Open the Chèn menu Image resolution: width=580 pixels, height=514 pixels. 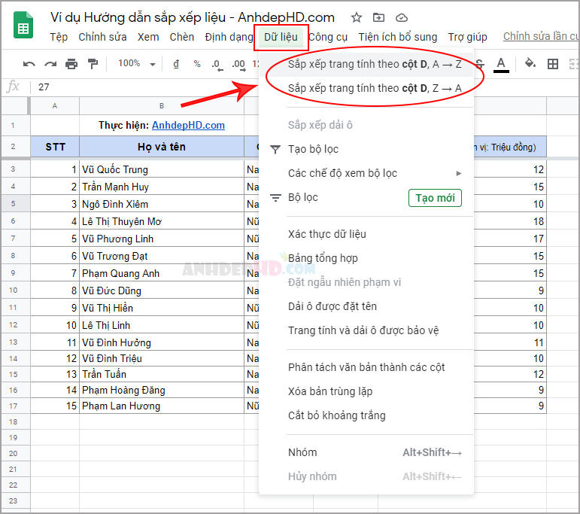(181, 37)
